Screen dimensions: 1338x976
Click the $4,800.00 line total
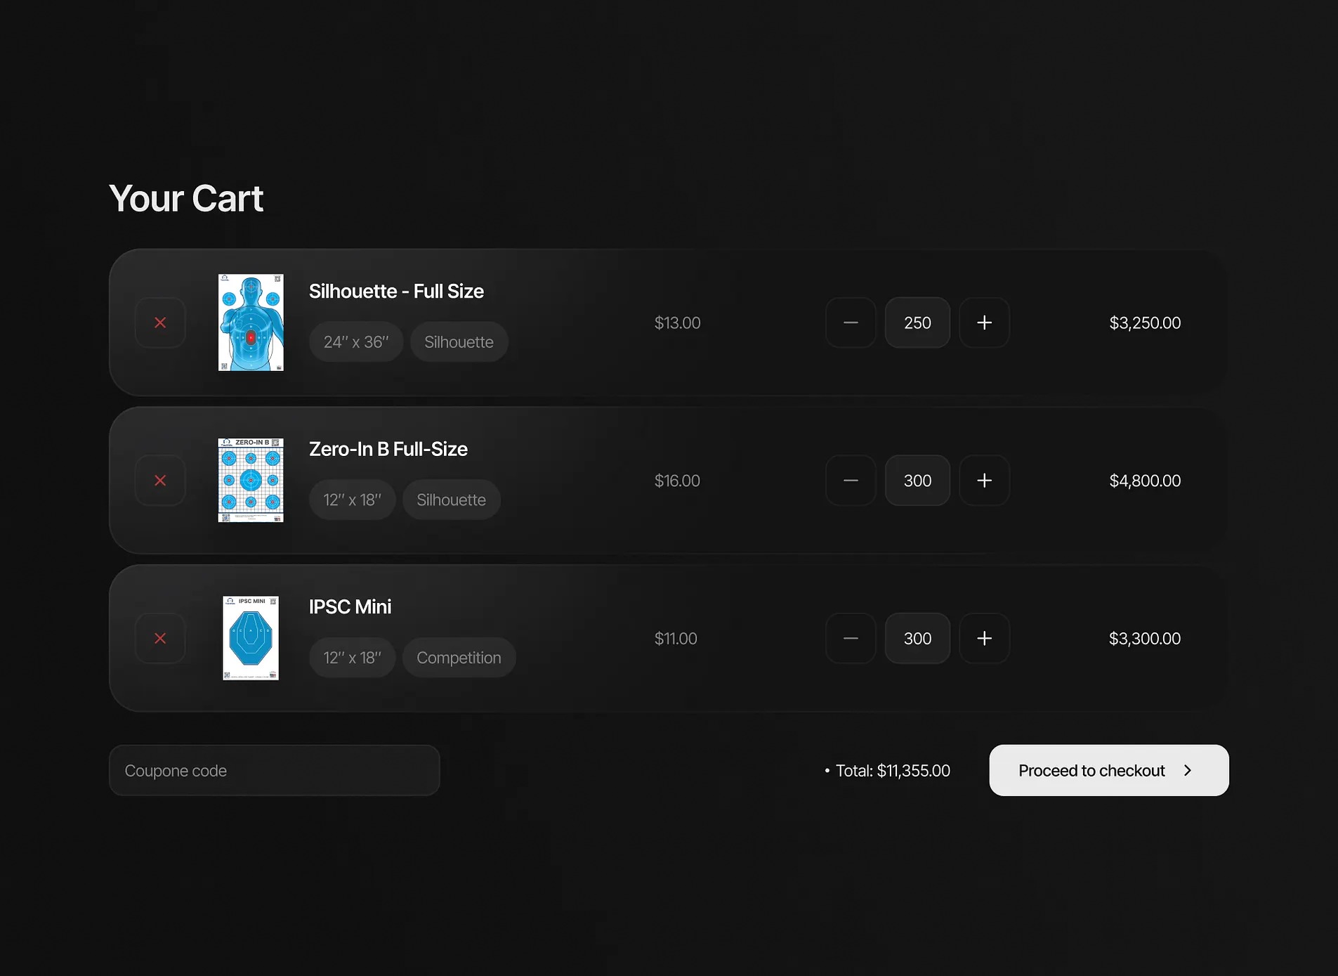[1145, 481]
